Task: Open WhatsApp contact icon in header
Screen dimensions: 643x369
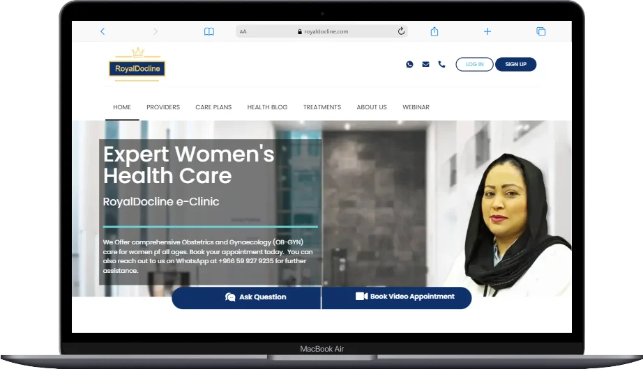Action: point(409,64)
